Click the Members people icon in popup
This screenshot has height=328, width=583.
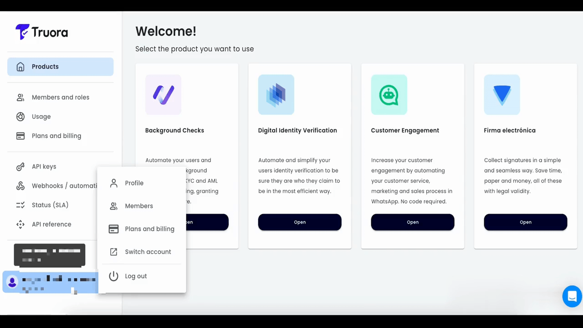pyautogui.click(x=114, y=206)
